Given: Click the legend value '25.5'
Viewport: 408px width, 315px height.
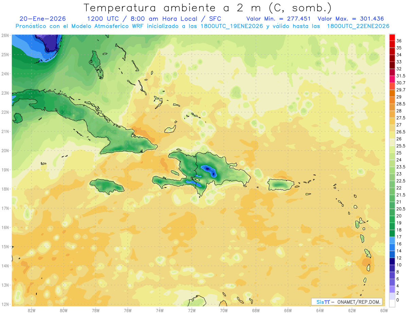Looking at the screenshot, I should [401, 146].
